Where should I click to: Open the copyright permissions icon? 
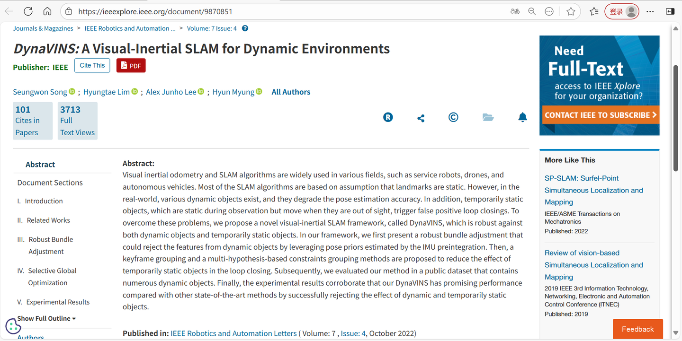[x=453, y=117]
